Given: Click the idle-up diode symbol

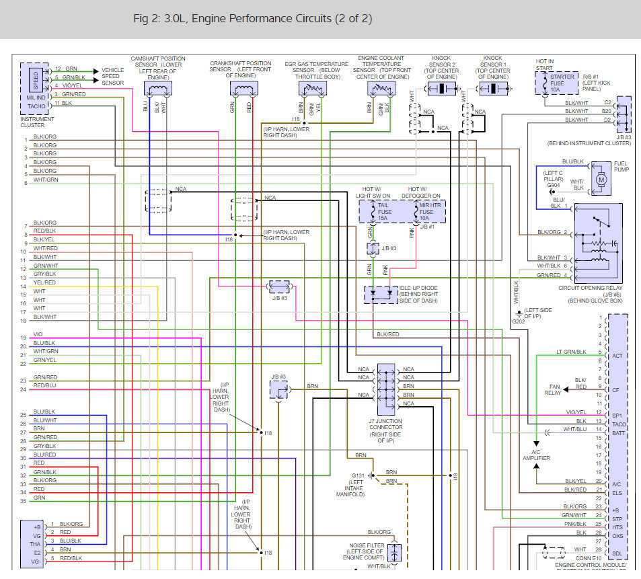Looking at the screenshot, I should tap(381, 295).
